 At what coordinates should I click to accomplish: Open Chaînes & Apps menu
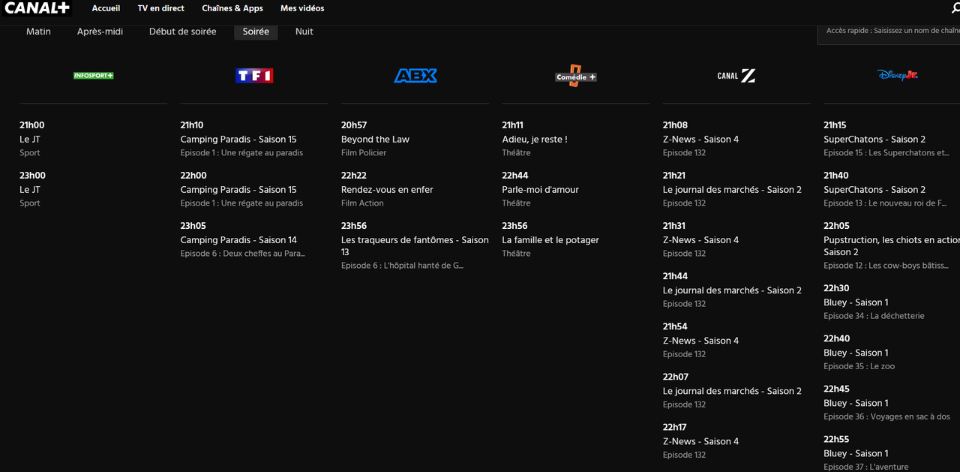click(x=232, y=8)
